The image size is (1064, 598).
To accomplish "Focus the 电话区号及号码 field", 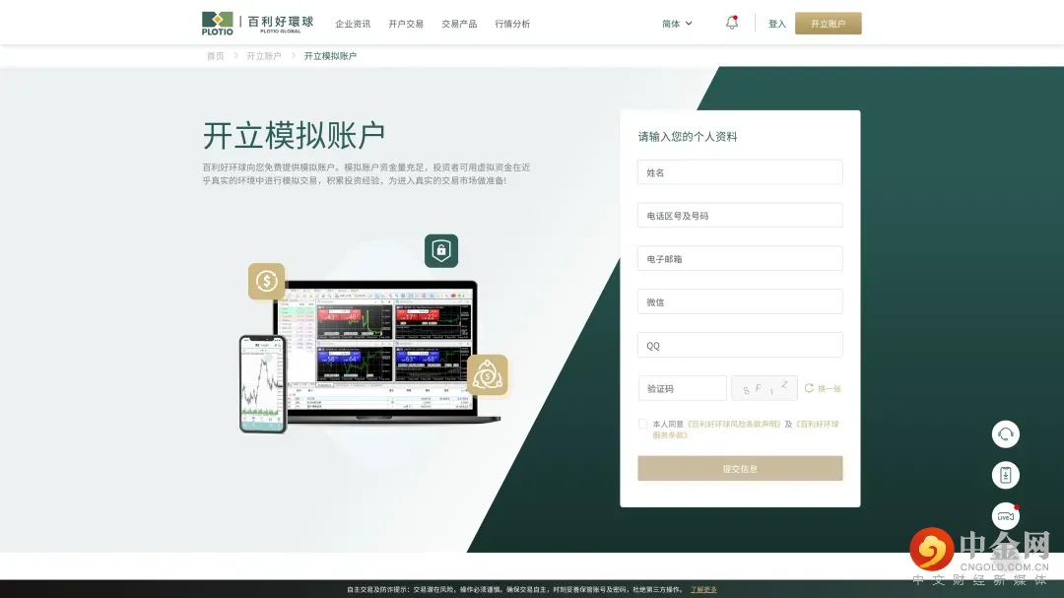I will [740, 215].
